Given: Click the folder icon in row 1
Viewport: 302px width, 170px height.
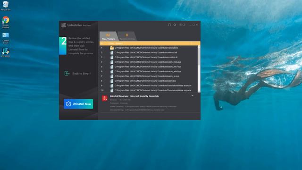Looking at the screenshot, I should pyautogui.click(x=112, y=48).
